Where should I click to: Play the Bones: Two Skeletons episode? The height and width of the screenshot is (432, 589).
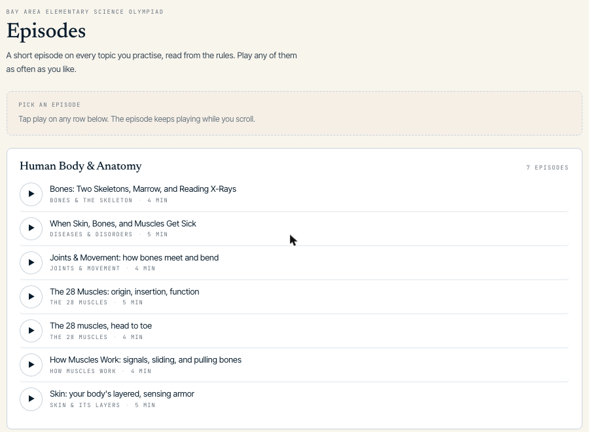[x=31, y=194]
